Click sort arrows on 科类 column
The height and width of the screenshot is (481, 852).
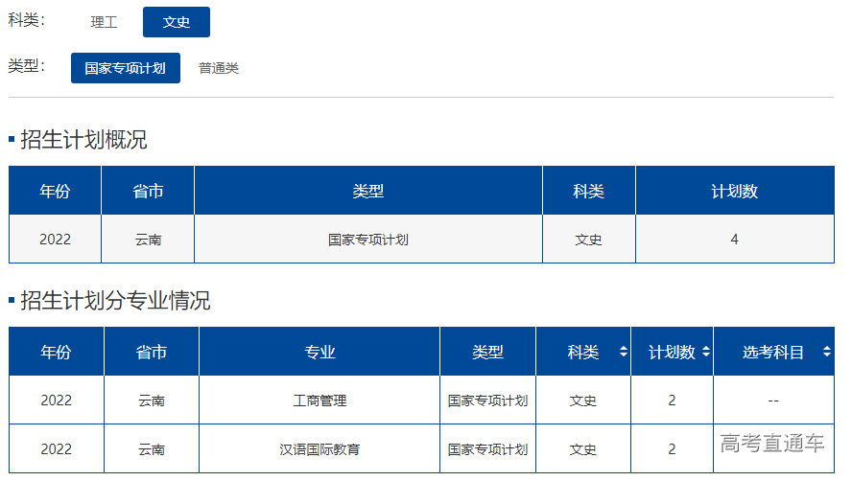coord(624,352)
